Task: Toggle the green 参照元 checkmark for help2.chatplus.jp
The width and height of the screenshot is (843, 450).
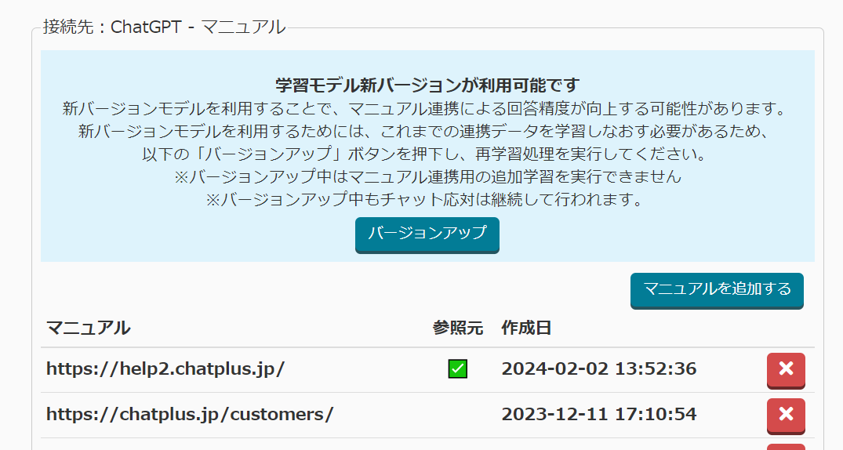Action: (x=458, y=369)
